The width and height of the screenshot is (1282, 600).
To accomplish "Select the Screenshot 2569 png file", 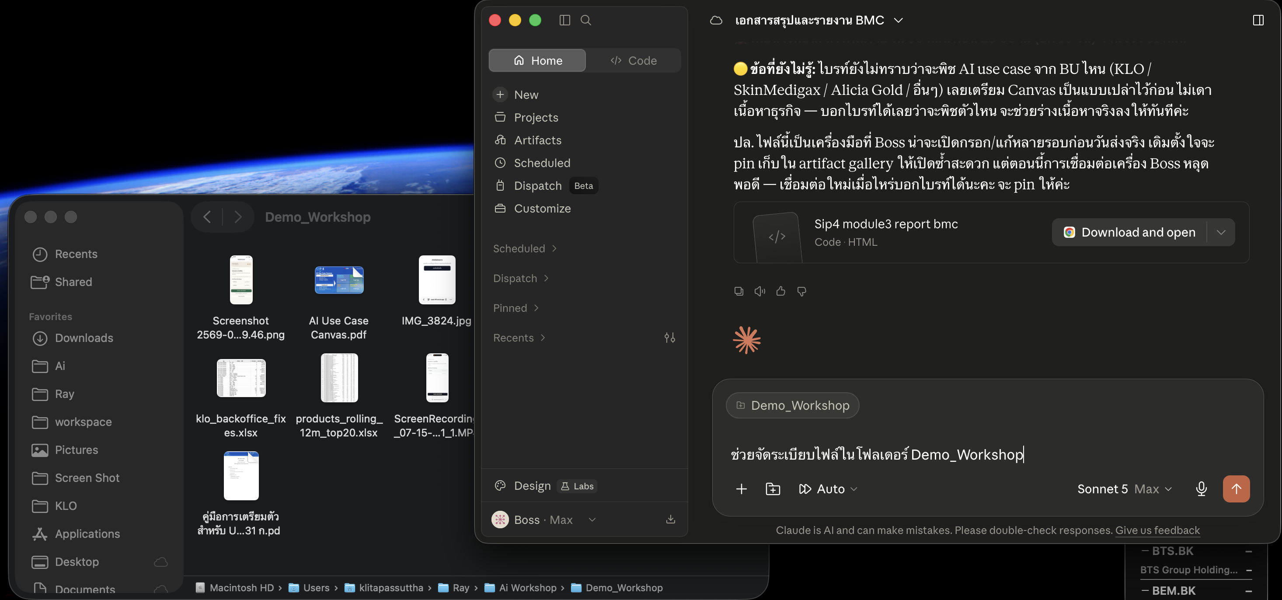I will tap(241, 297).
